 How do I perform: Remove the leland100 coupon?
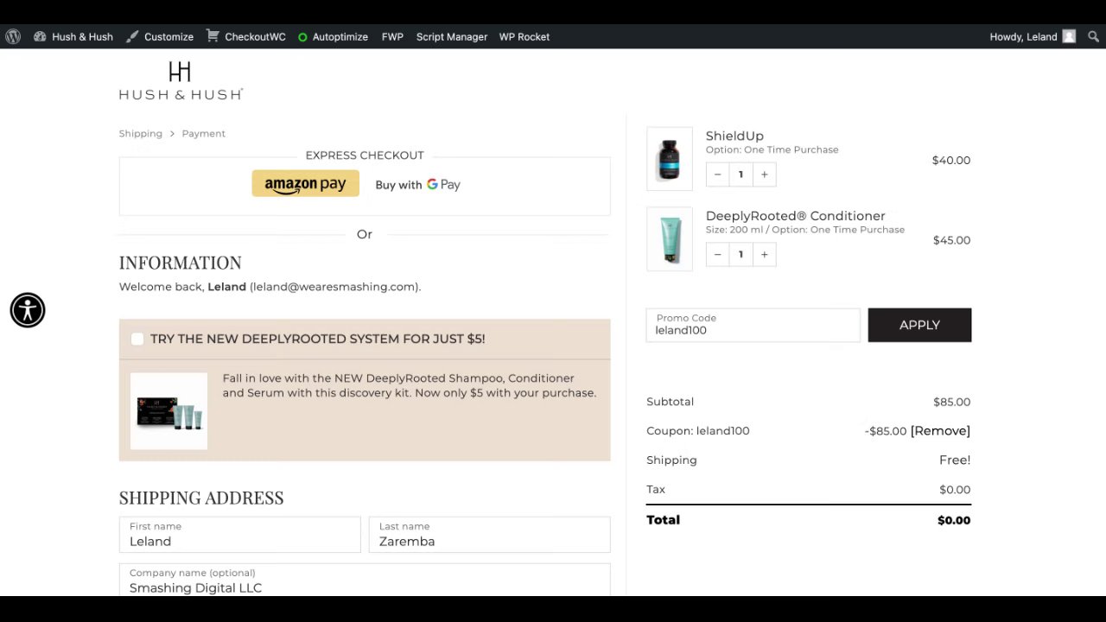point(940,431)
